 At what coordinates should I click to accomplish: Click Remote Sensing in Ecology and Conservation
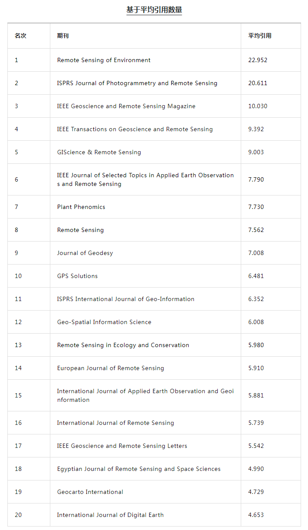(123, 345)
